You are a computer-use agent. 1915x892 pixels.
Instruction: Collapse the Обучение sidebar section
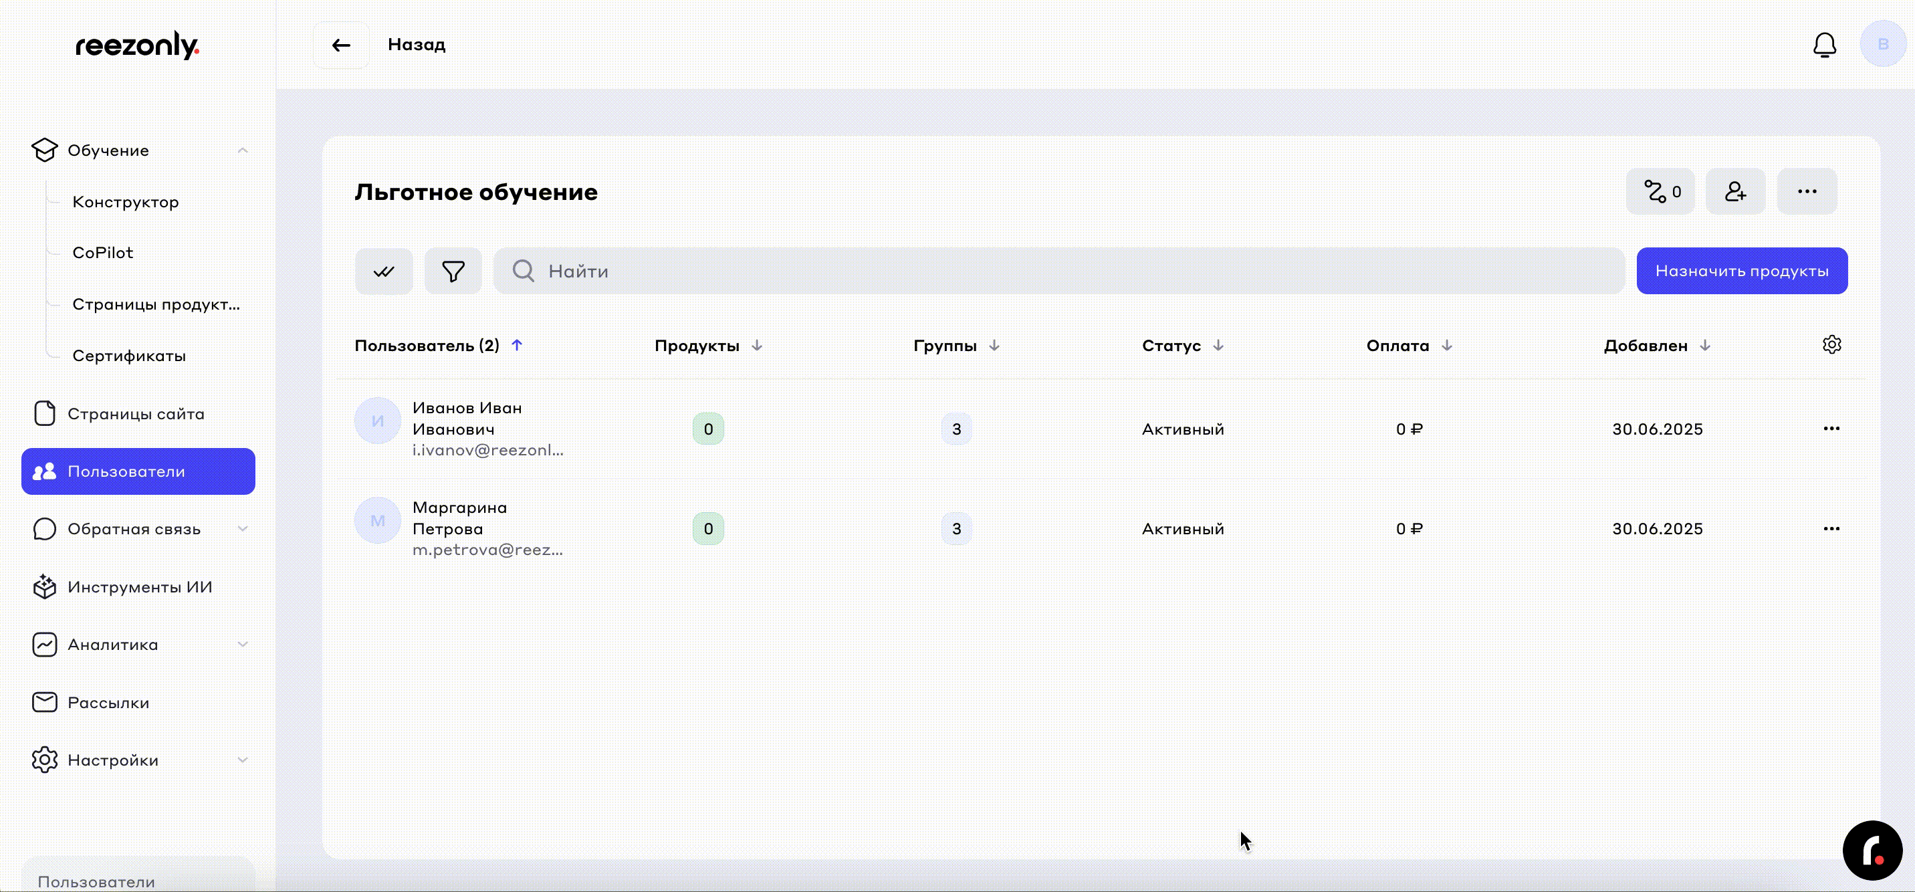click(242, 150)
